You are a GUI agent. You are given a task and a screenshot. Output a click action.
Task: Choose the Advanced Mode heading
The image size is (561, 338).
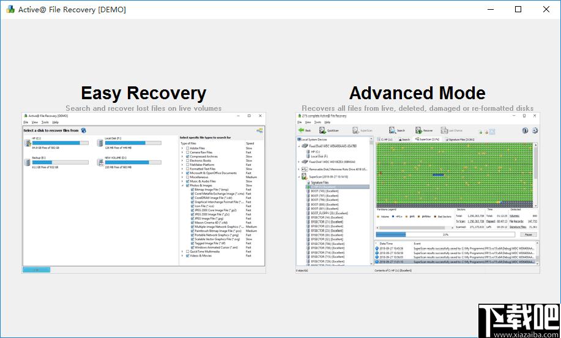(x=417, y=93)
